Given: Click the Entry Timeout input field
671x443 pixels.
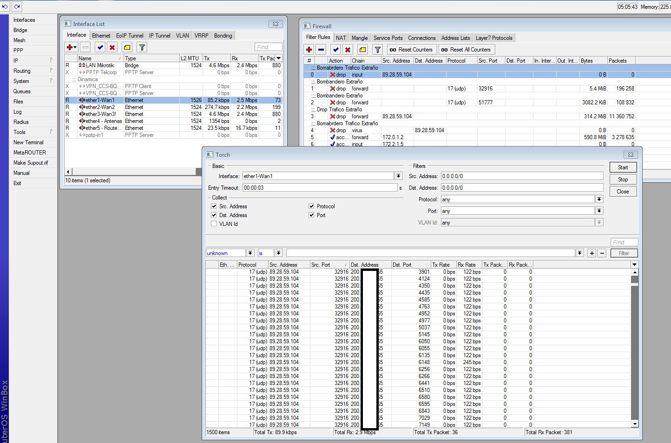Looking at the screenshot, I should click(x=320, y=188).
